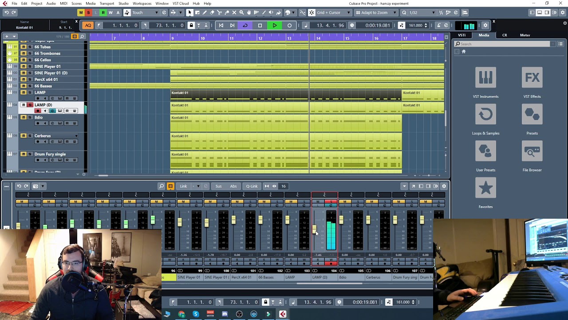Screen dimensions: 568x320
Task: Select the Split scissors tool
Action: pos(219,12)
